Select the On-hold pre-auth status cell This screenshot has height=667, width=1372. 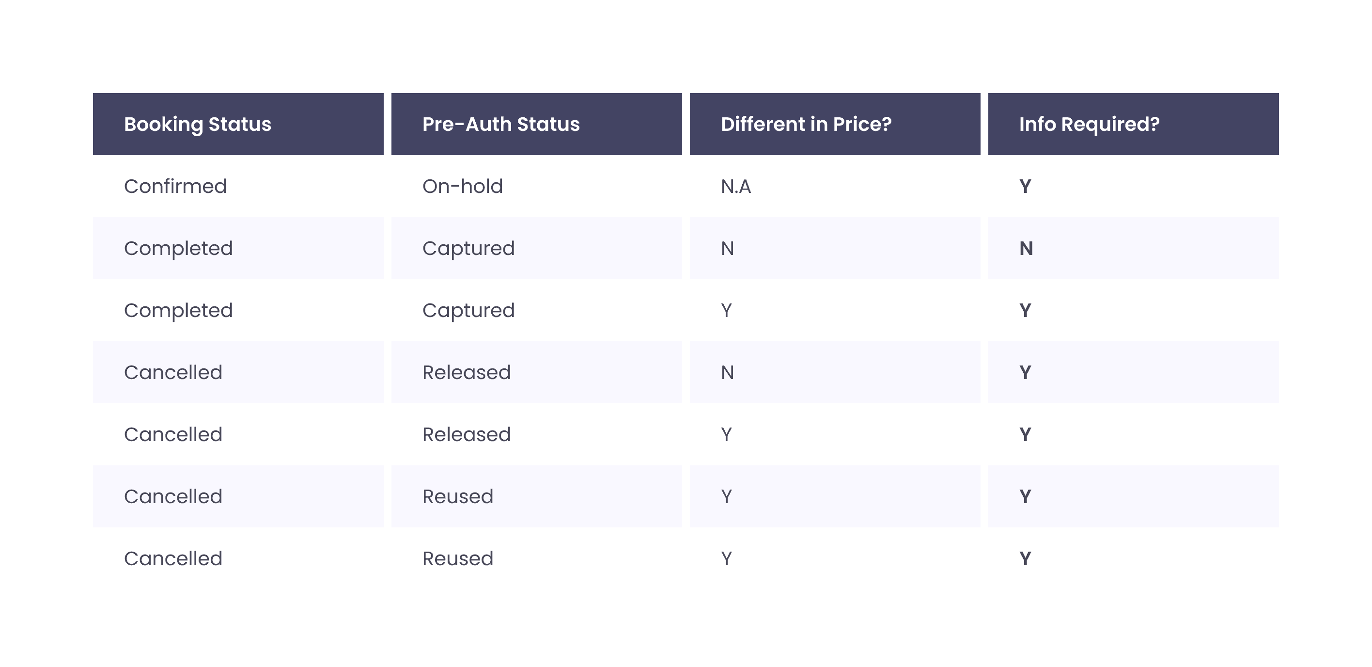pos(462,187)
